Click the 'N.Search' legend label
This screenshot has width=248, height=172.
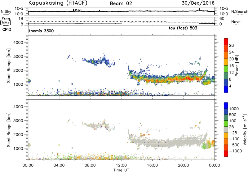coord(239,11)
